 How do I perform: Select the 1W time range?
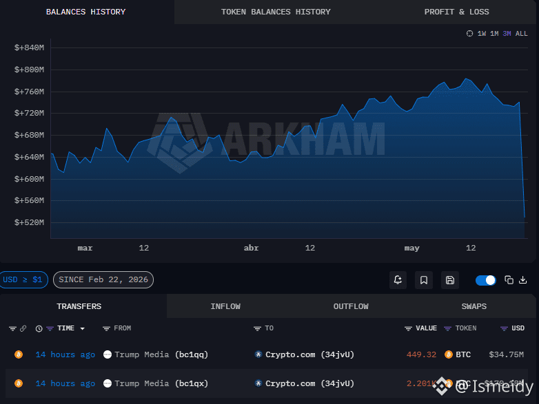[x=482, y=34]
